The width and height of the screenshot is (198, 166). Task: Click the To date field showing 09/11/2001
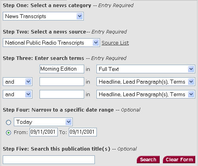(x=83, y=132)
